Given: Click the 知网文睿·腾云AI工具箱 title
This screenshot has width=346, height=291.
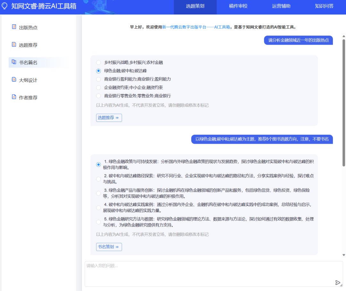Looking at the screenshot, I should tap(44, 6).
